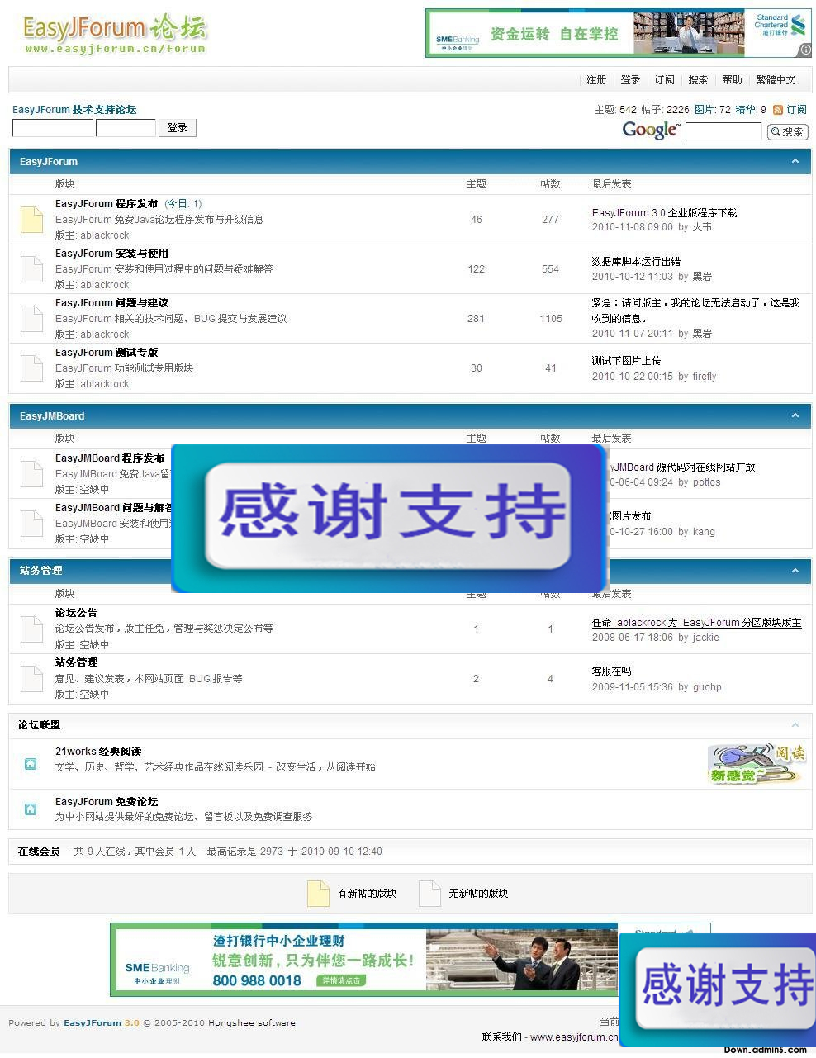Viewport: 816px width, 1058px height.
Task: Switch language to 繁體中文
Action: (x=776, y=80)
